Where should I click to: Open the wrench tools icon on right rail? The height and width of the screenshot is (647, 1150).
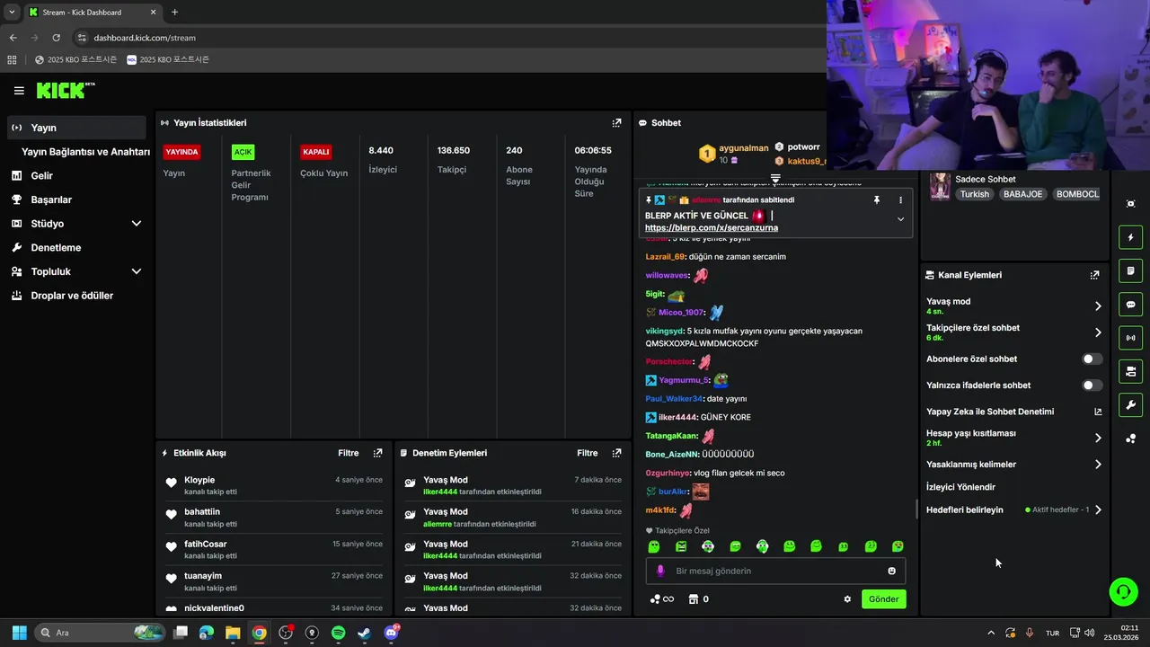[1130, 405]
